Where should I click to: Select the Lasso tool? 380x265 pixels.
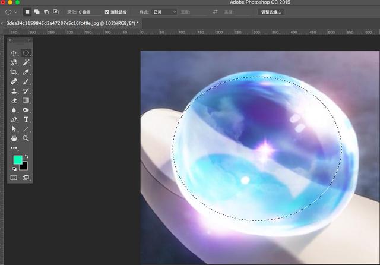pos(14,62)
